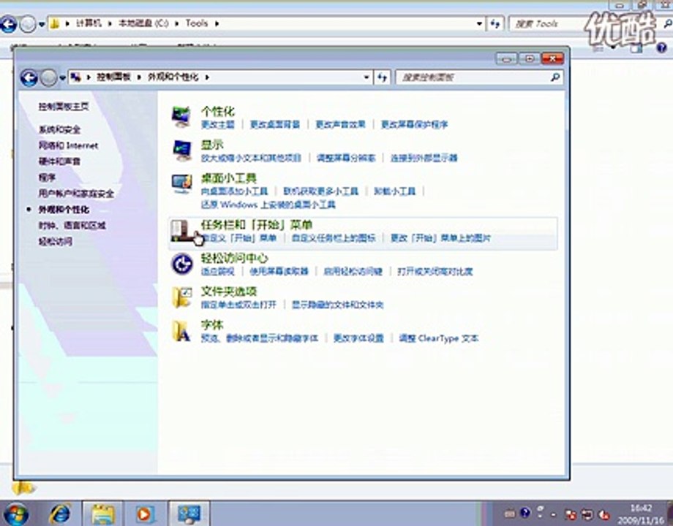Click 控制面板 in the Control Panel breadcrumb
Screen dimensions: 673x526
(113, 77)
